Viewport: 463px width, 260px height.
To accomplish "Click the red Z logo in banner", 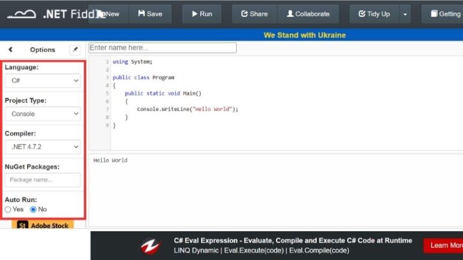I will [x=150, y=246].
